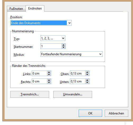133x125 pixels.
Task: Decrease Rechts margin with down arrow
Action: pyautogui.click(x=49, y=82)
